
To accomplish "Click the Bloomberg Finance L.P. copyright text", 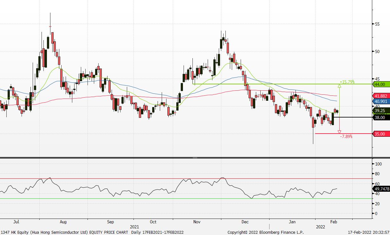I will tap(266, 232).
